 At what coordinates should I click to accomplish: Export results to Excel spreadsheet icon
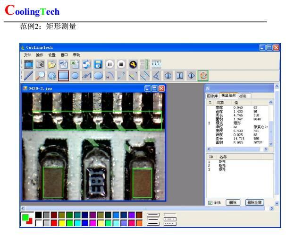[x=75, y=64]
